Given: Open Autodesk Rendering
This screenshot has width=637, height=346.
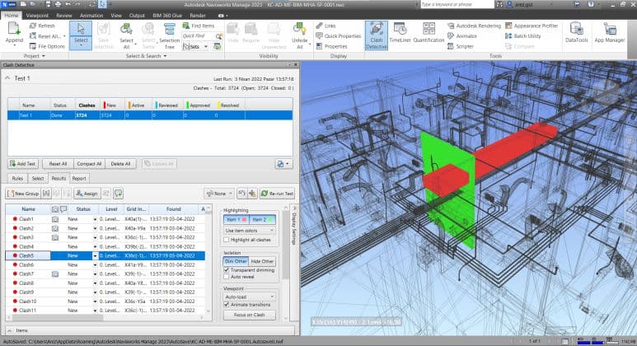Looking at the screenshot, I should (x=474, y=26).
